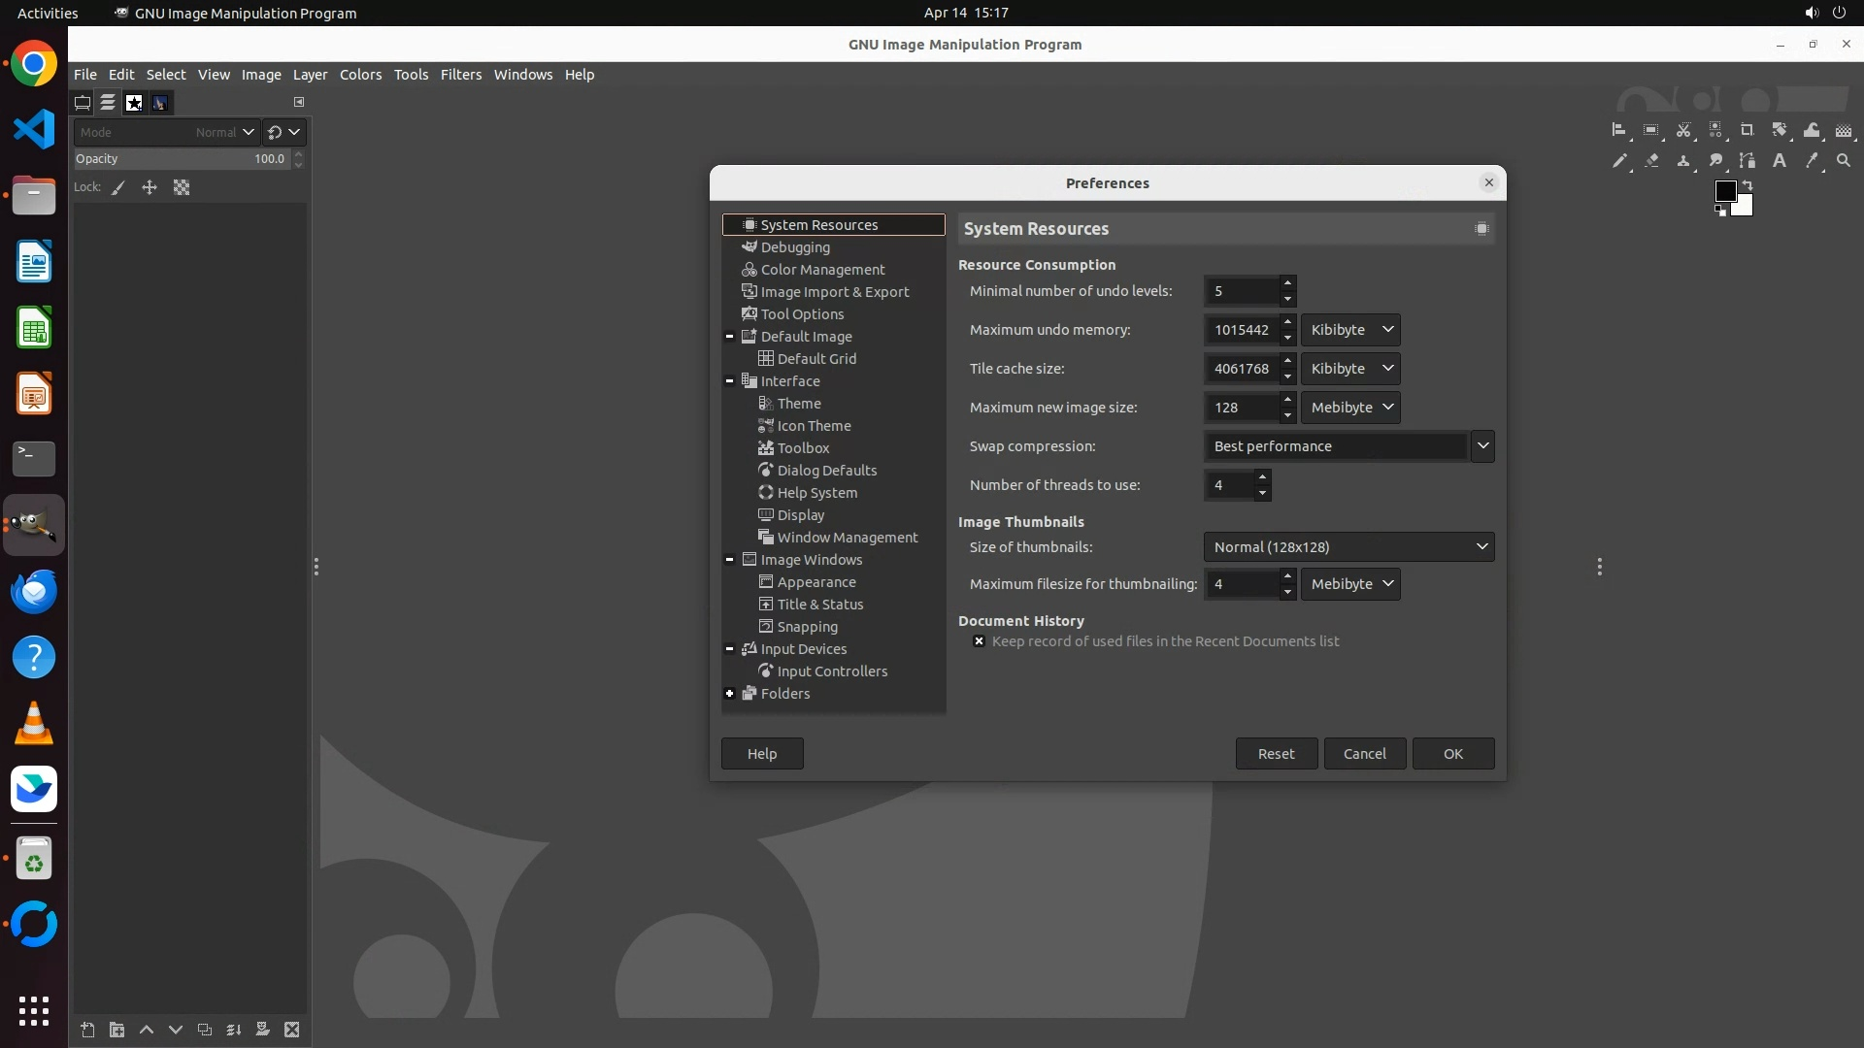Open the Size of thumbnails dropdown
Image resolution: width=1864 pixels, height=1048 pixels.
coord(1348,547)
